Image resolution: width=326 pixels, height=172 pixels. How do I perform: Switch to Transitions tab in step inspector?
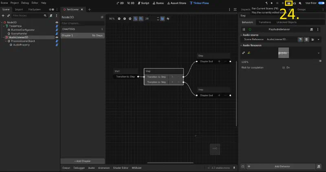[x=264, y=22]
